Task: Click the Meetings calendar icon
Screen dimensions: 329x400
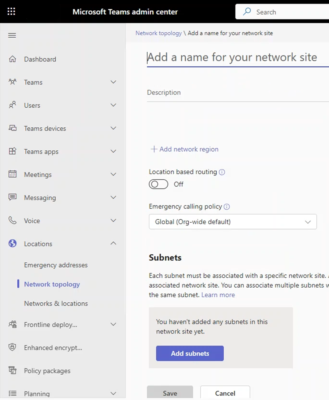Action: pos(13,174)
